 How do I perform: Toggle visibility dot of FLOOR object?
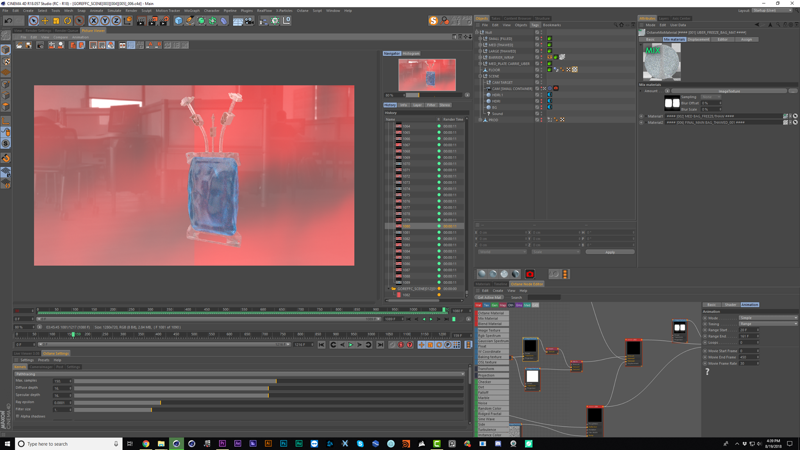pos(541,69)
